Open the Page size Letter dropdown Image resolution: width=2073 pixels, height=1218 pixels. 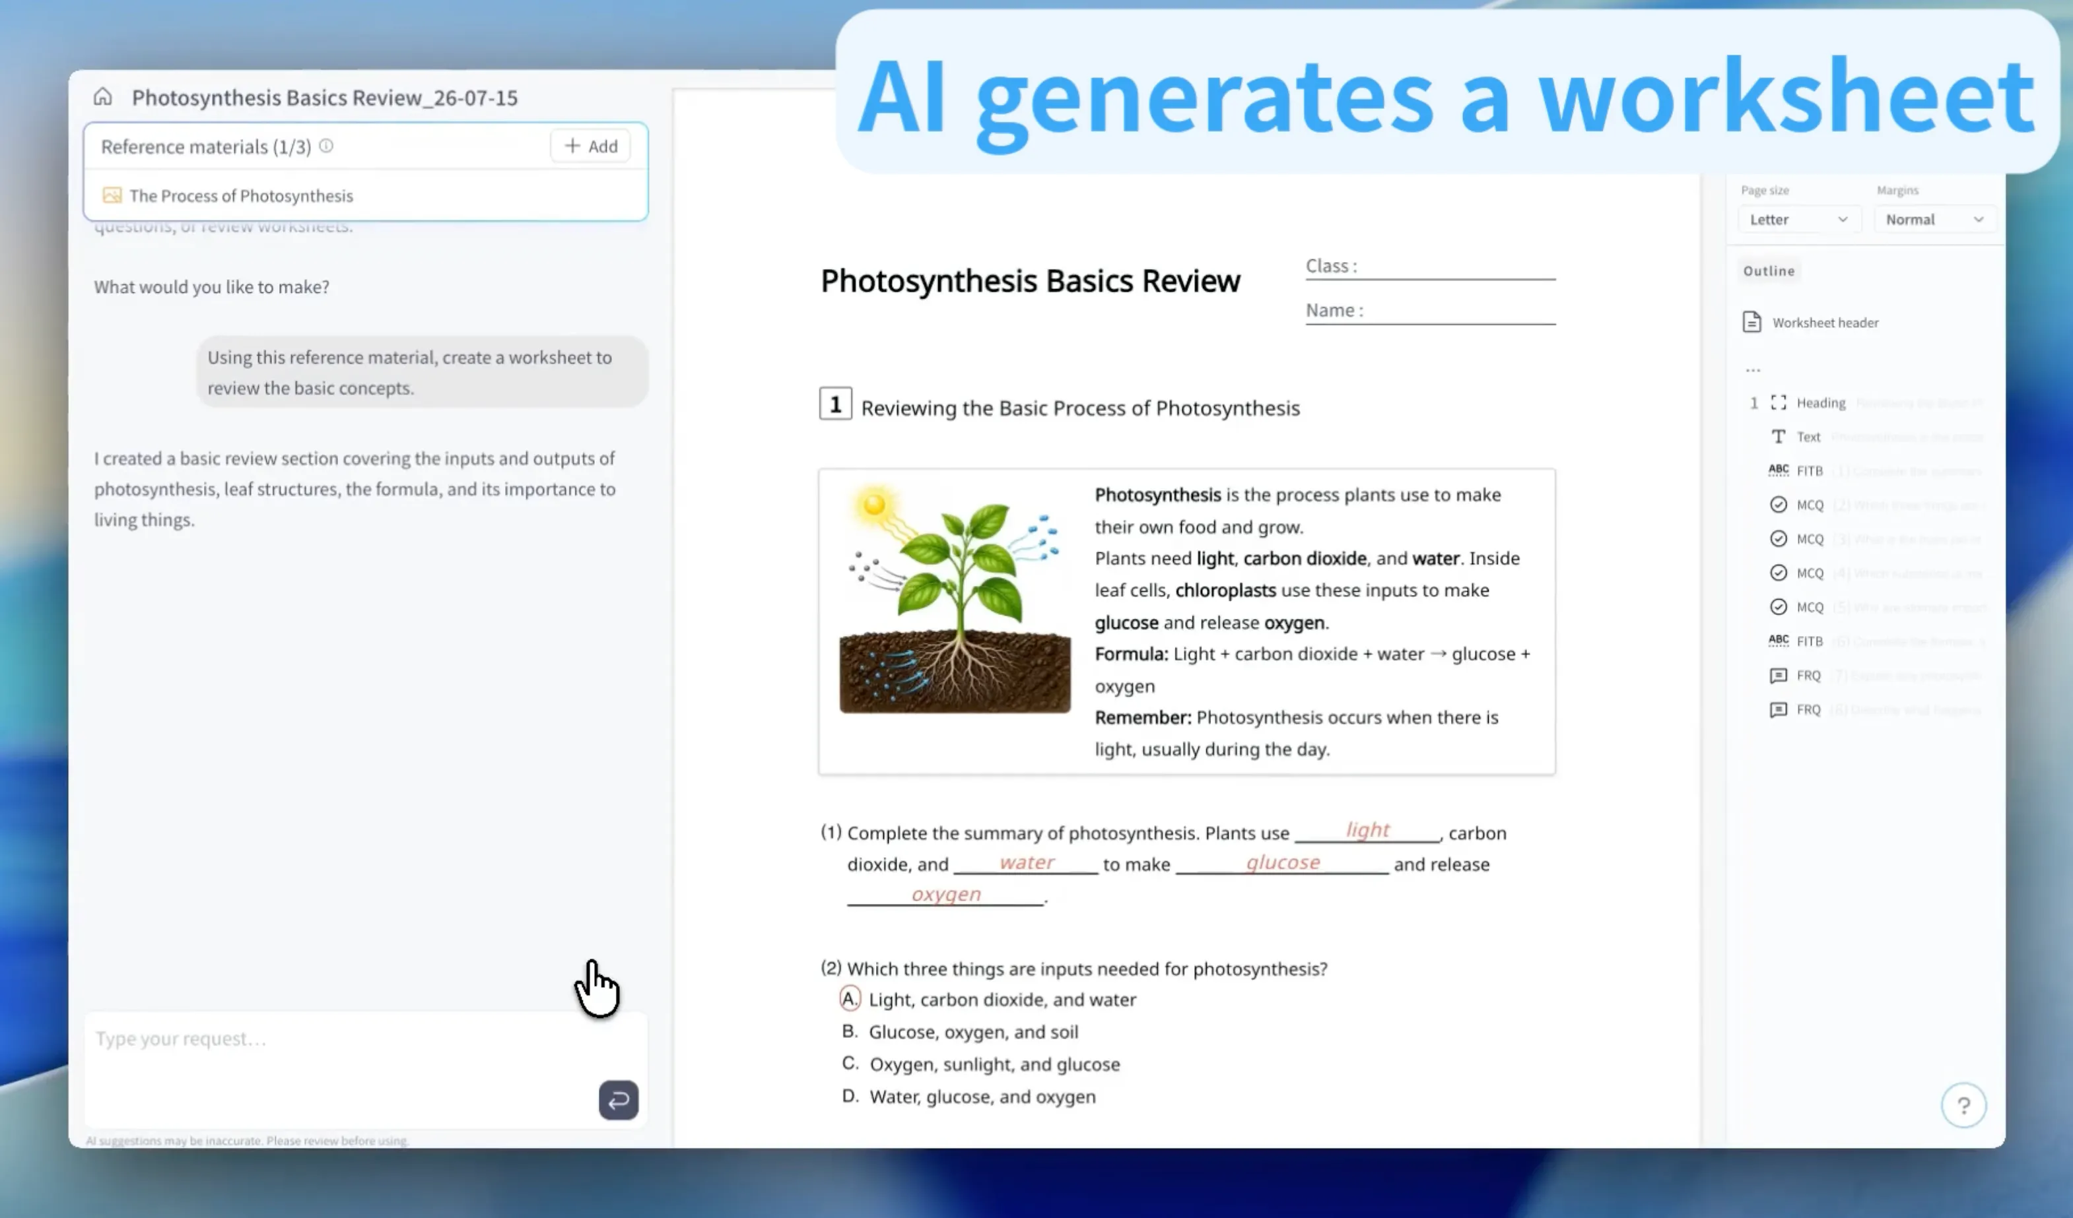pos(1799,220)
